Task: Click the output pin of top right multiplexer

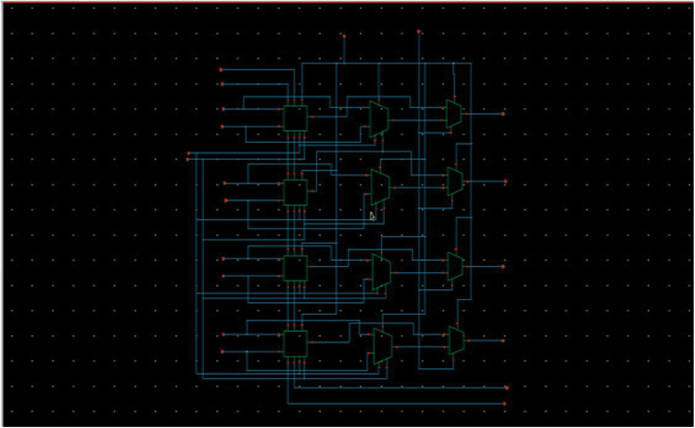Action: pos(503,114)
